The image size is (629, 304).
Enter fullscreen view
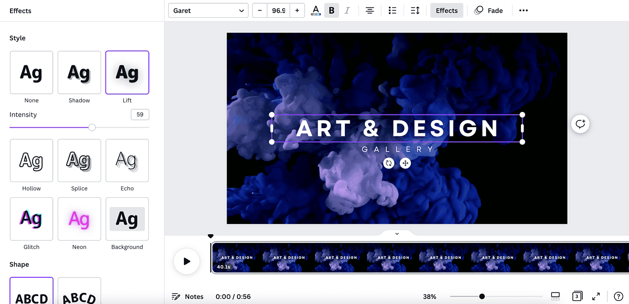(596, 295)
